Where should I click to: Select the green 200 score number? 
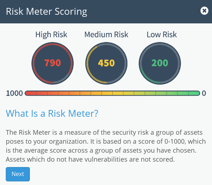click(x=160, y=63)
